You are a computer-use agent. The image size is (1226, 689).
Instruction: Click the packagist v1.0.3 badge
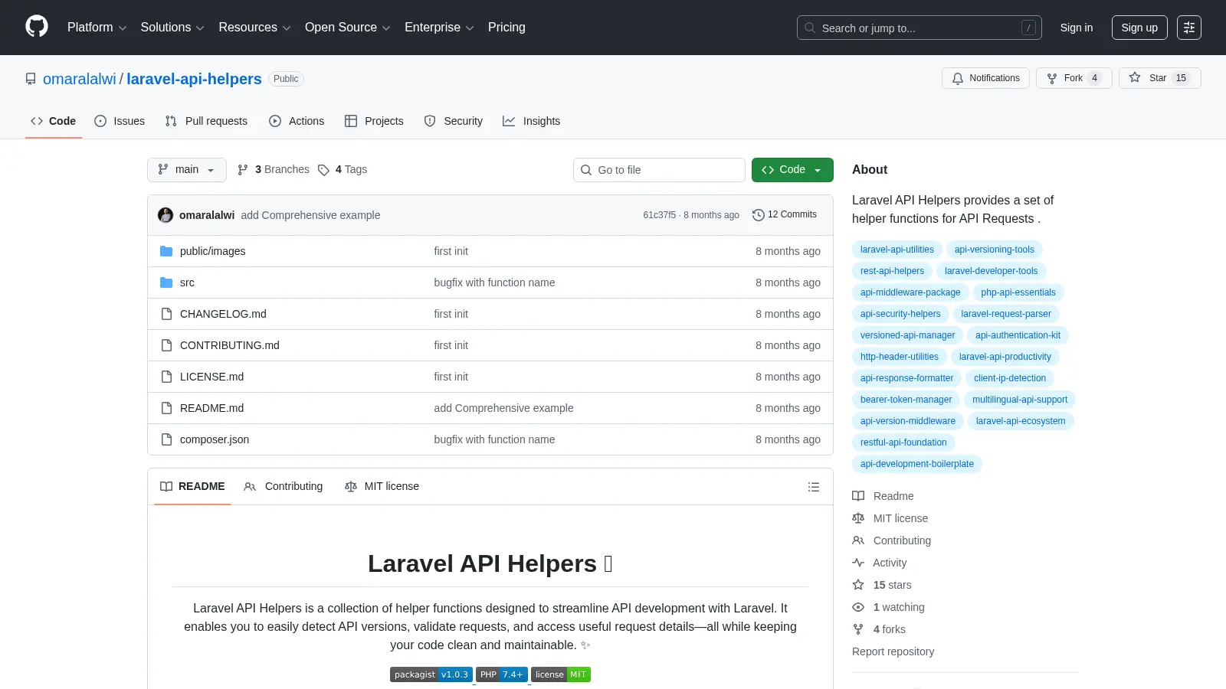click(x=431, y=674)
